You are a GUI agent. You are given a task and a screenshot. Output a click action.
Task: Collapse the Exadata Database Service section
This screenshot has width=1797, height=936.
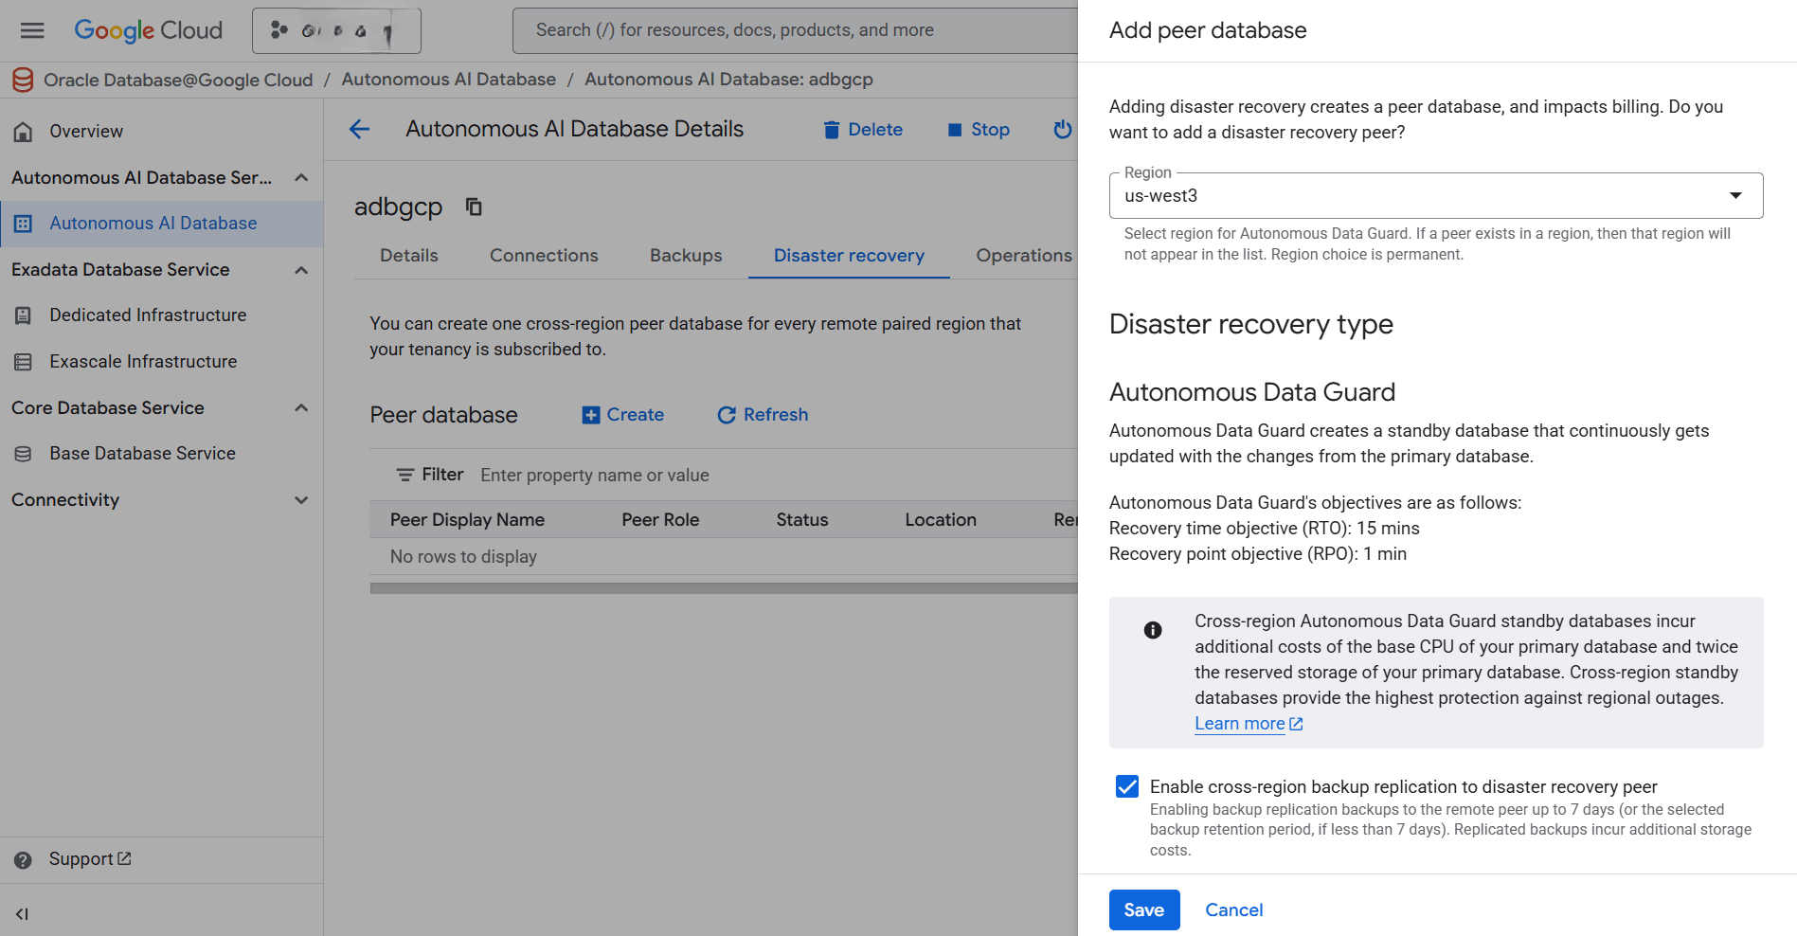[x=300, y=270]
